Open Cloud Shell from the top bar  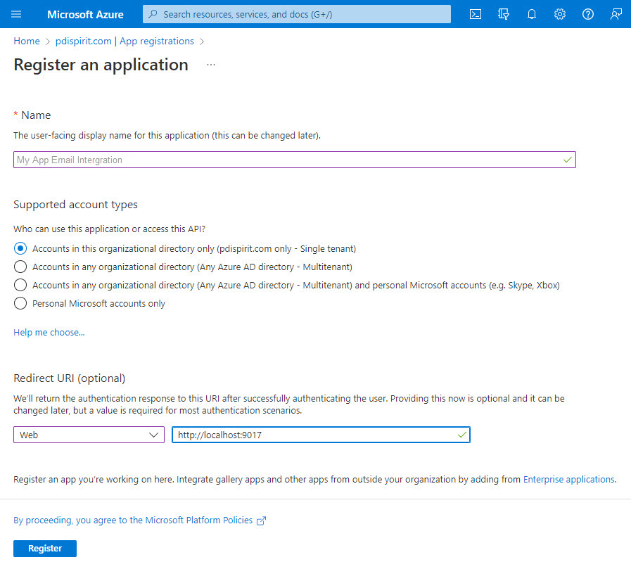(476, 15)
